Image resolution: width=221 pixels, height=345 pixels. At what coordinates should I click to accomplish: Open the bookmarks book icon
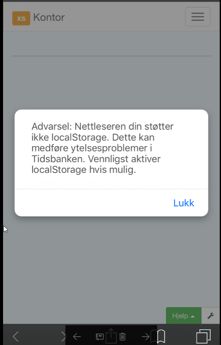[x=161, y=336]
